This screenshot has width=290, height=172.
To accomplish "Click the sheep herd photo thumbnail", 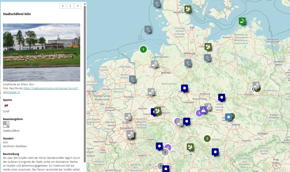I will pyautogui.click(x=42, y=53).
